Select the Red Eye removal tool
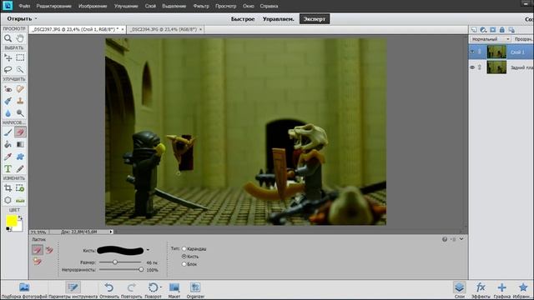The image size is (534, 300). (x=8, y=89)
